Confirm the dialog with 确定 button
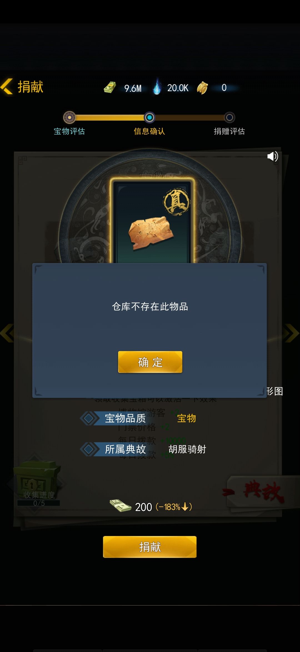The image size is (300, 652). [x=150, y=362]
